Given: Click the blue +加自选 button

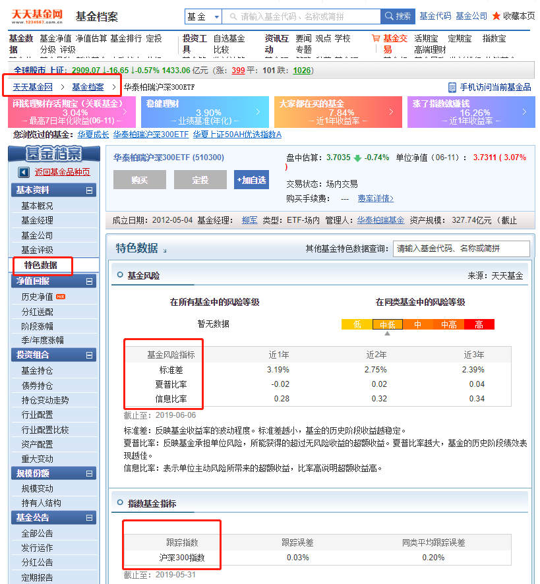Looking at the screenshot, I should [251, 180].
